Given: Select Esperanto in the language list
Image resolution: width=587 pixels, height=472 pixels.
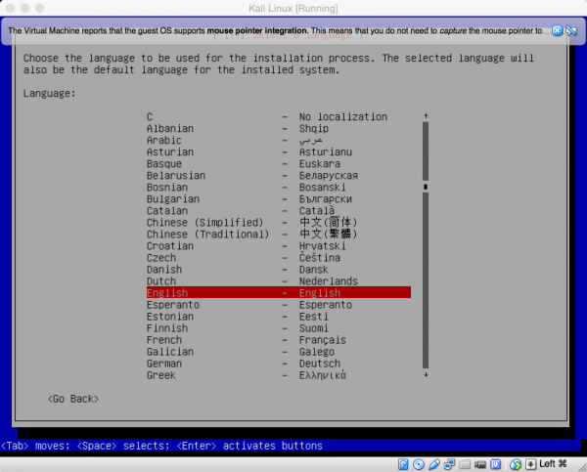Looking at the screenshot, I should (x=279, y=305).
